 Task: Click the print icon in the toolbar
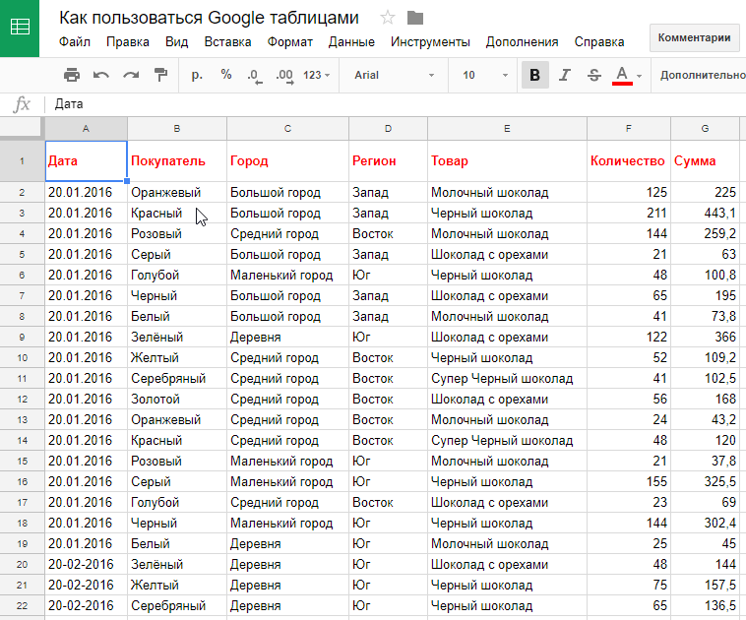coord(72,75)
